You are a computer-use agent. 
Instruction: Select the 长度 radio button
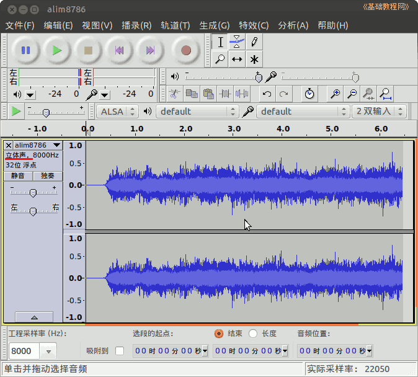click(x=253, y=334)
